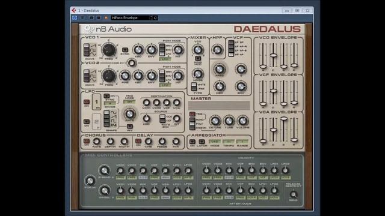Select the LFO 1 tab

click(96, 102)
